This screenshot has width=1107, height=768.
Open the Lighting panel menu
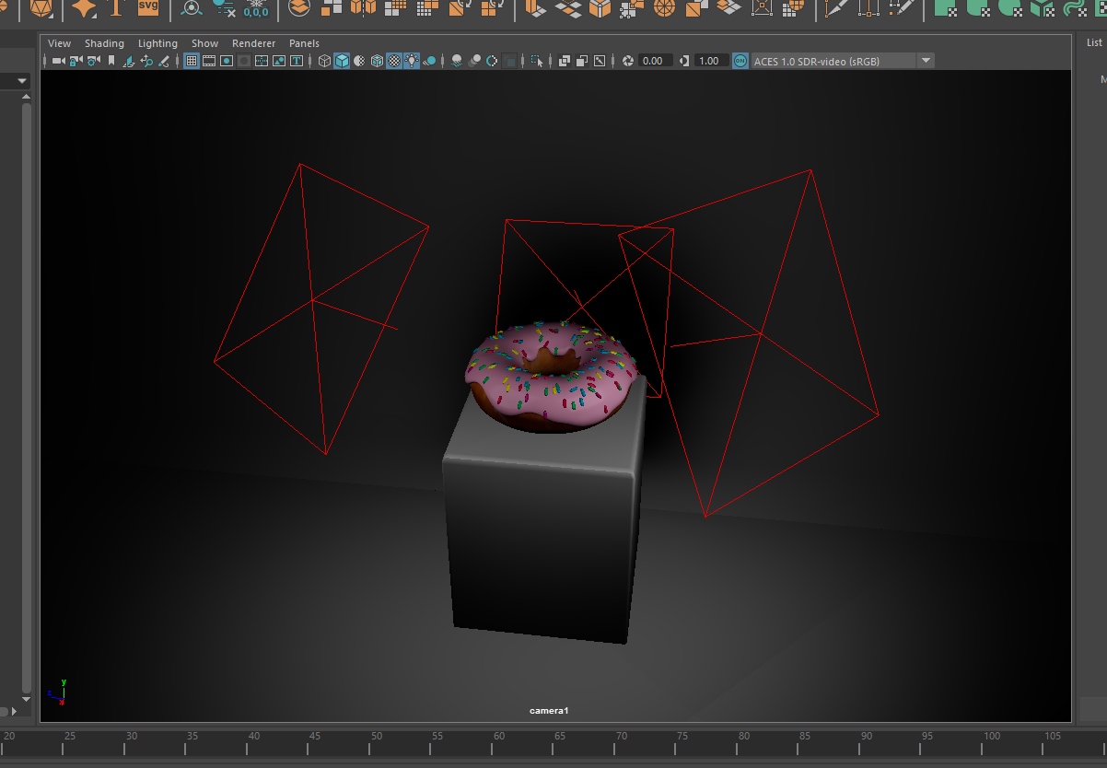(157, 43)
